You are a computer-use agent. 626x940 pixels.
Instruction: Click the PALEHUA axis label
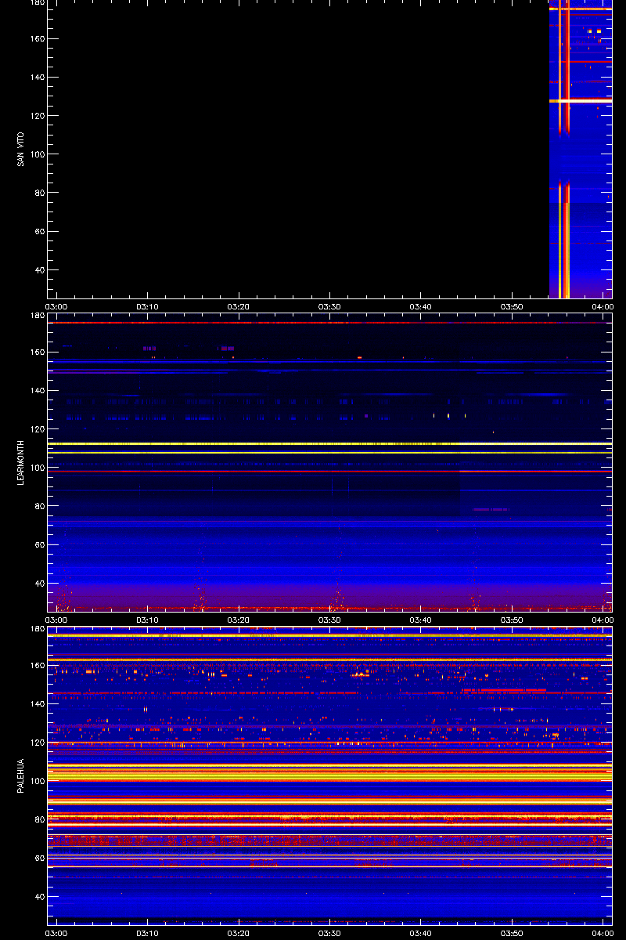coord(21,776)
